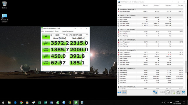This screenshot has width=188, height=105.
Task: Click the volume speaker tray icon
Action: (168, 102)
